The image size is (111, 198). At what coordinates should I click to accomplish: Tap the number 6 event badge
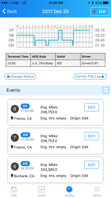tap(15, 166)
